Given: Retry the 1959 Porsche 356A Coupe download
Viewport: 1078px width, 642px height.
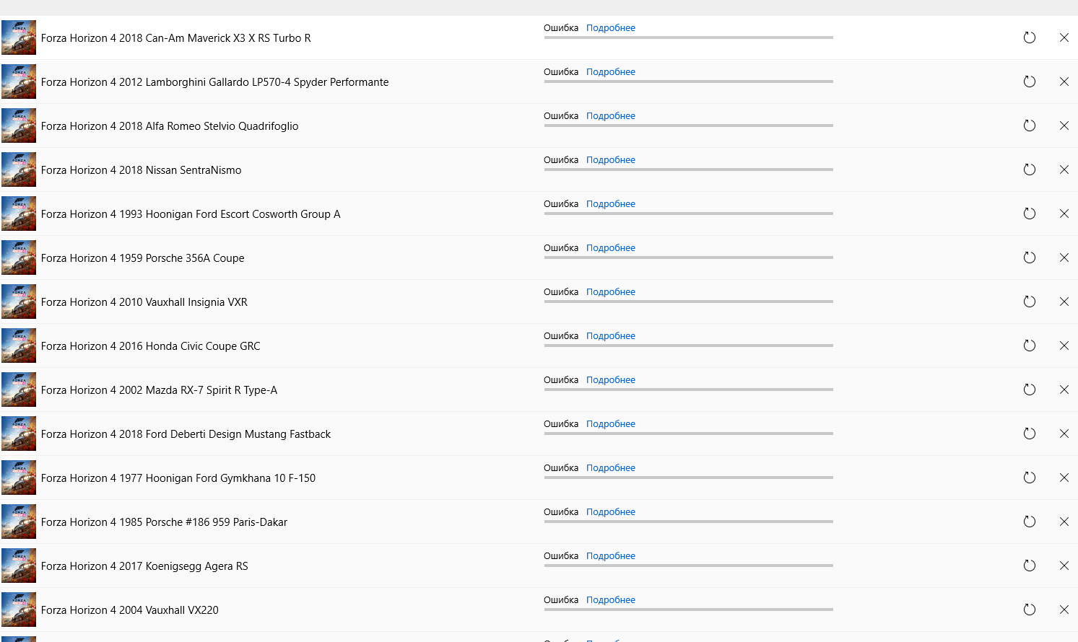Looking at the screenshot, I should click(x=1030, y=258).
